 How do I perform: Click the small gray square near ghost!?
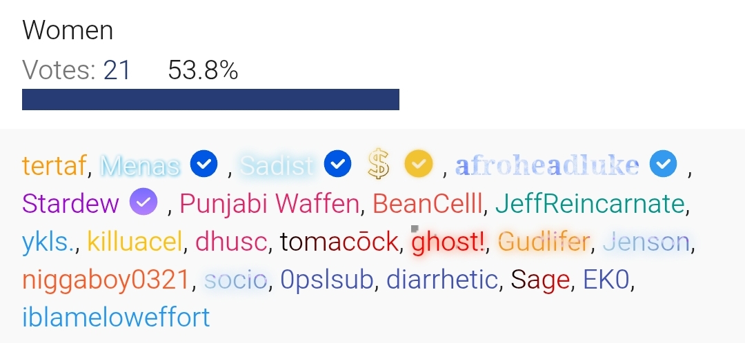point(415,229)
